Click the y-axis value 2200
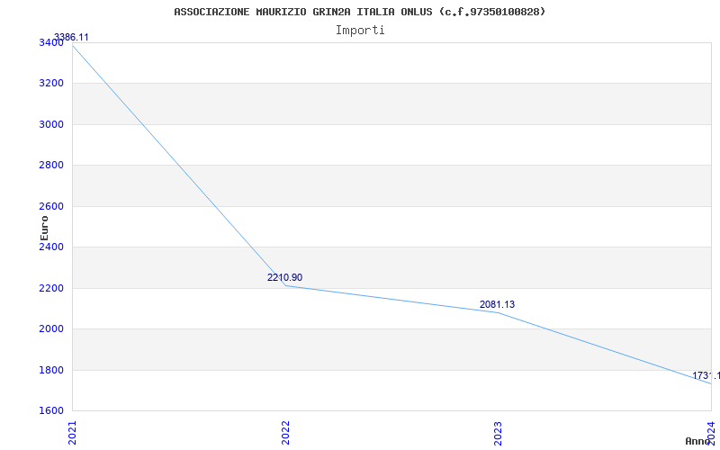The height and width of the screenshot is (450, 720). 52,288
